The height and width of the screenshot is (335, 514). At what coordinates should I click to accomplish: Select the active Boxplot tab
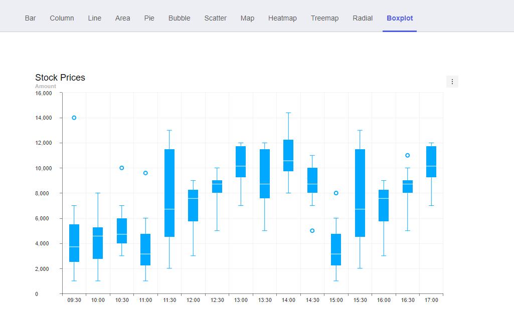click(400, 18)
